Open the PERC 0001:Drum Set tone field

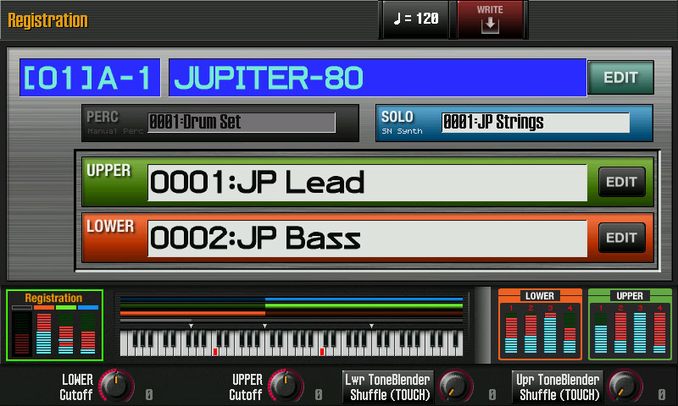(x=242, y=123)
